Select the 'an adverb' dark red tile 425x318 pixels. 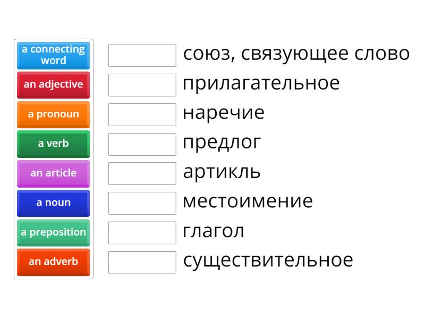[x=53, y=262]
